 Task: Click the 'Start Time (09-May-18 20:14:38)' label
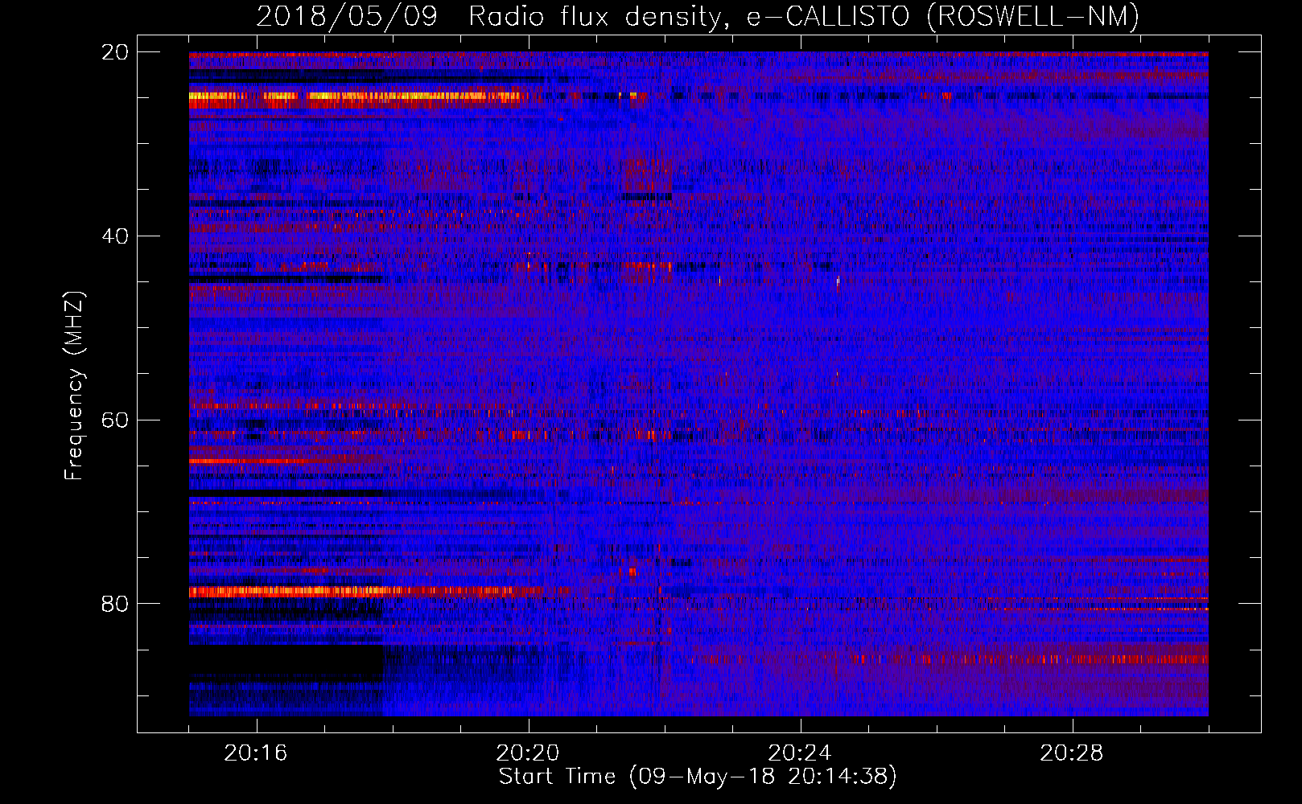click(x=698, y=777)
